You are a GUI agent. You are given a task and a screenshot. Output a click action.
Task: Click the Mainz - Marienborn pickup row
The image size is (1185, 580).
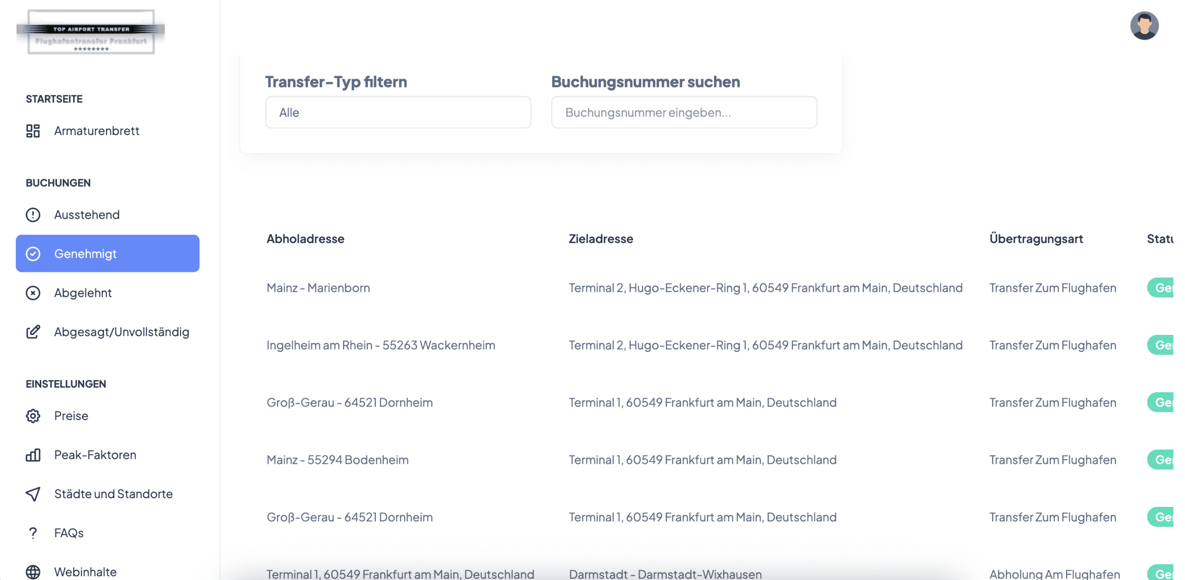coord(318,288)
